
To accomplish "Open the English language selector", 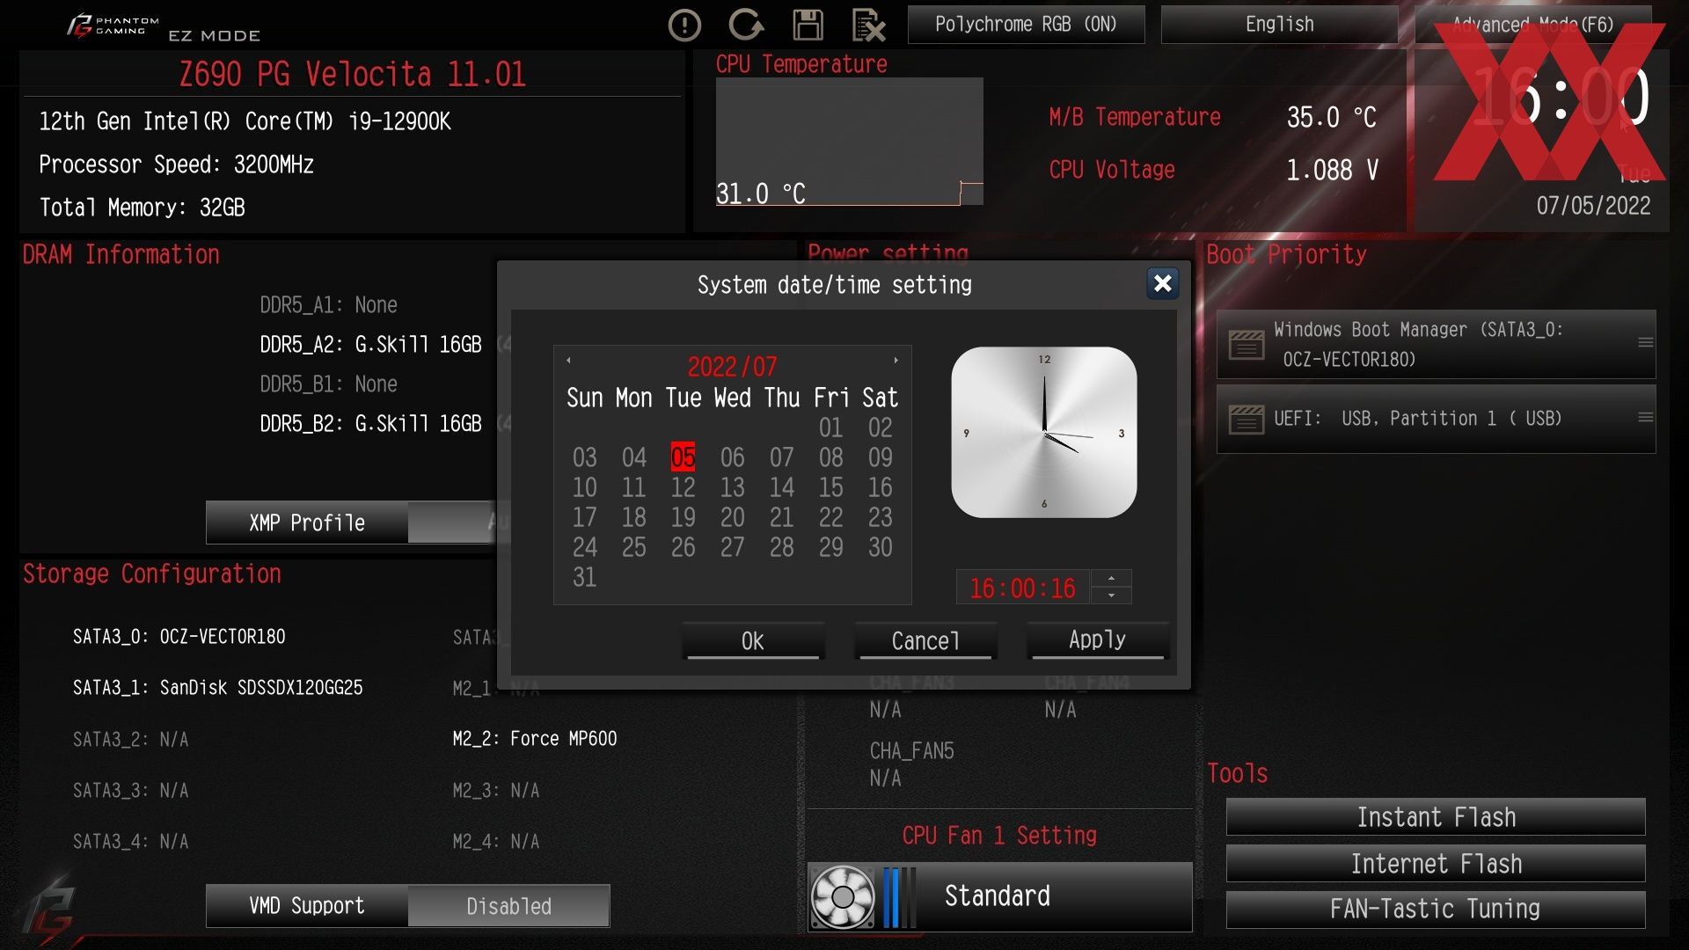I will click(x=1279, y=25).
